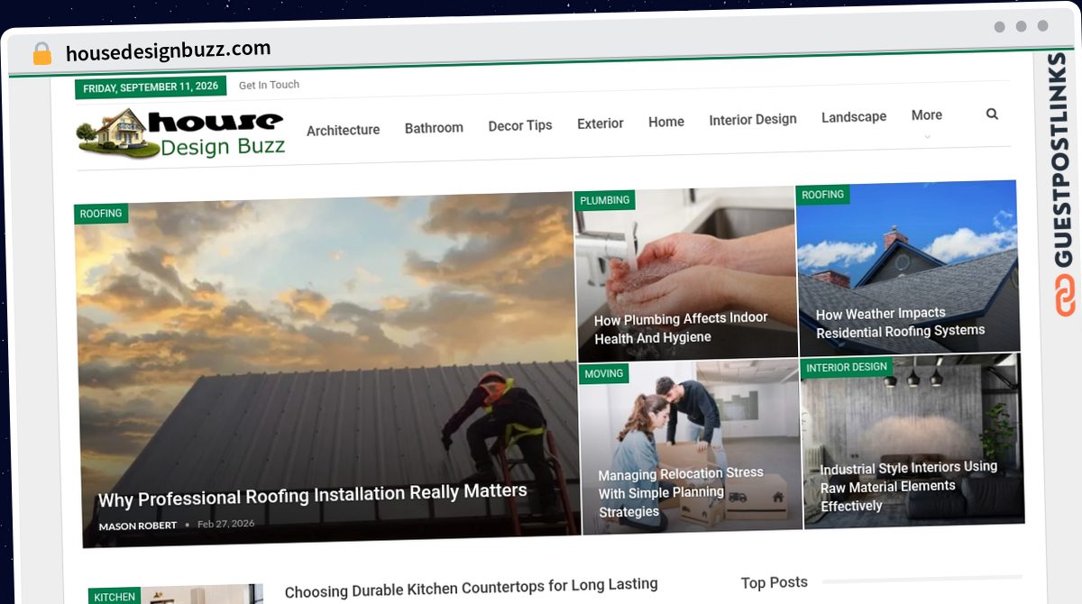
Task: Click the Plumbing category tag
Action: 605,200
